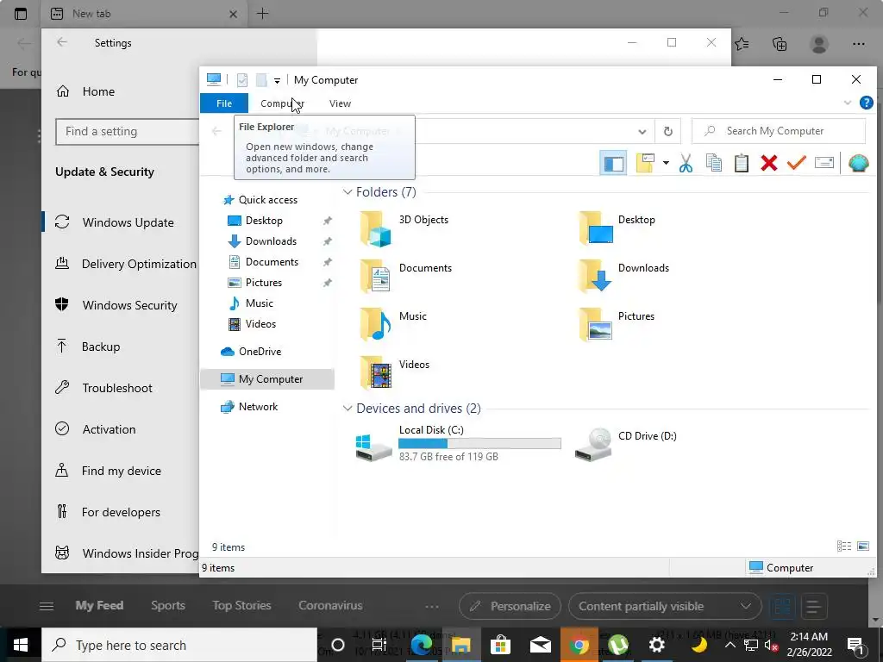Click the Properties quick access icon
The image size is (883, 662).
(242, 80)
